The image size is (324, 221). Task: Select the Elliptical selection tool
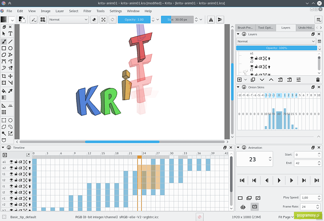[10, 120]
